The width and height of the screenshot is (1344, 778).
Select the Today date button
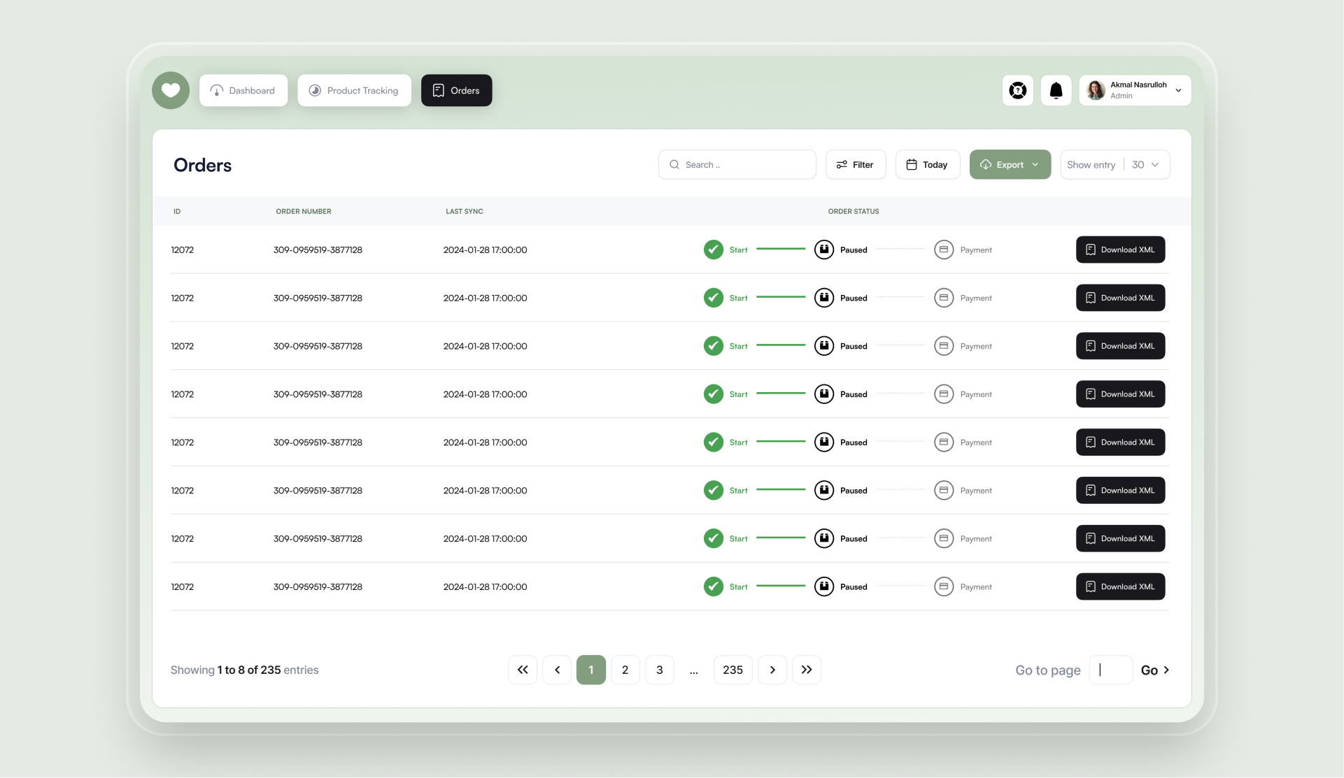927,164
